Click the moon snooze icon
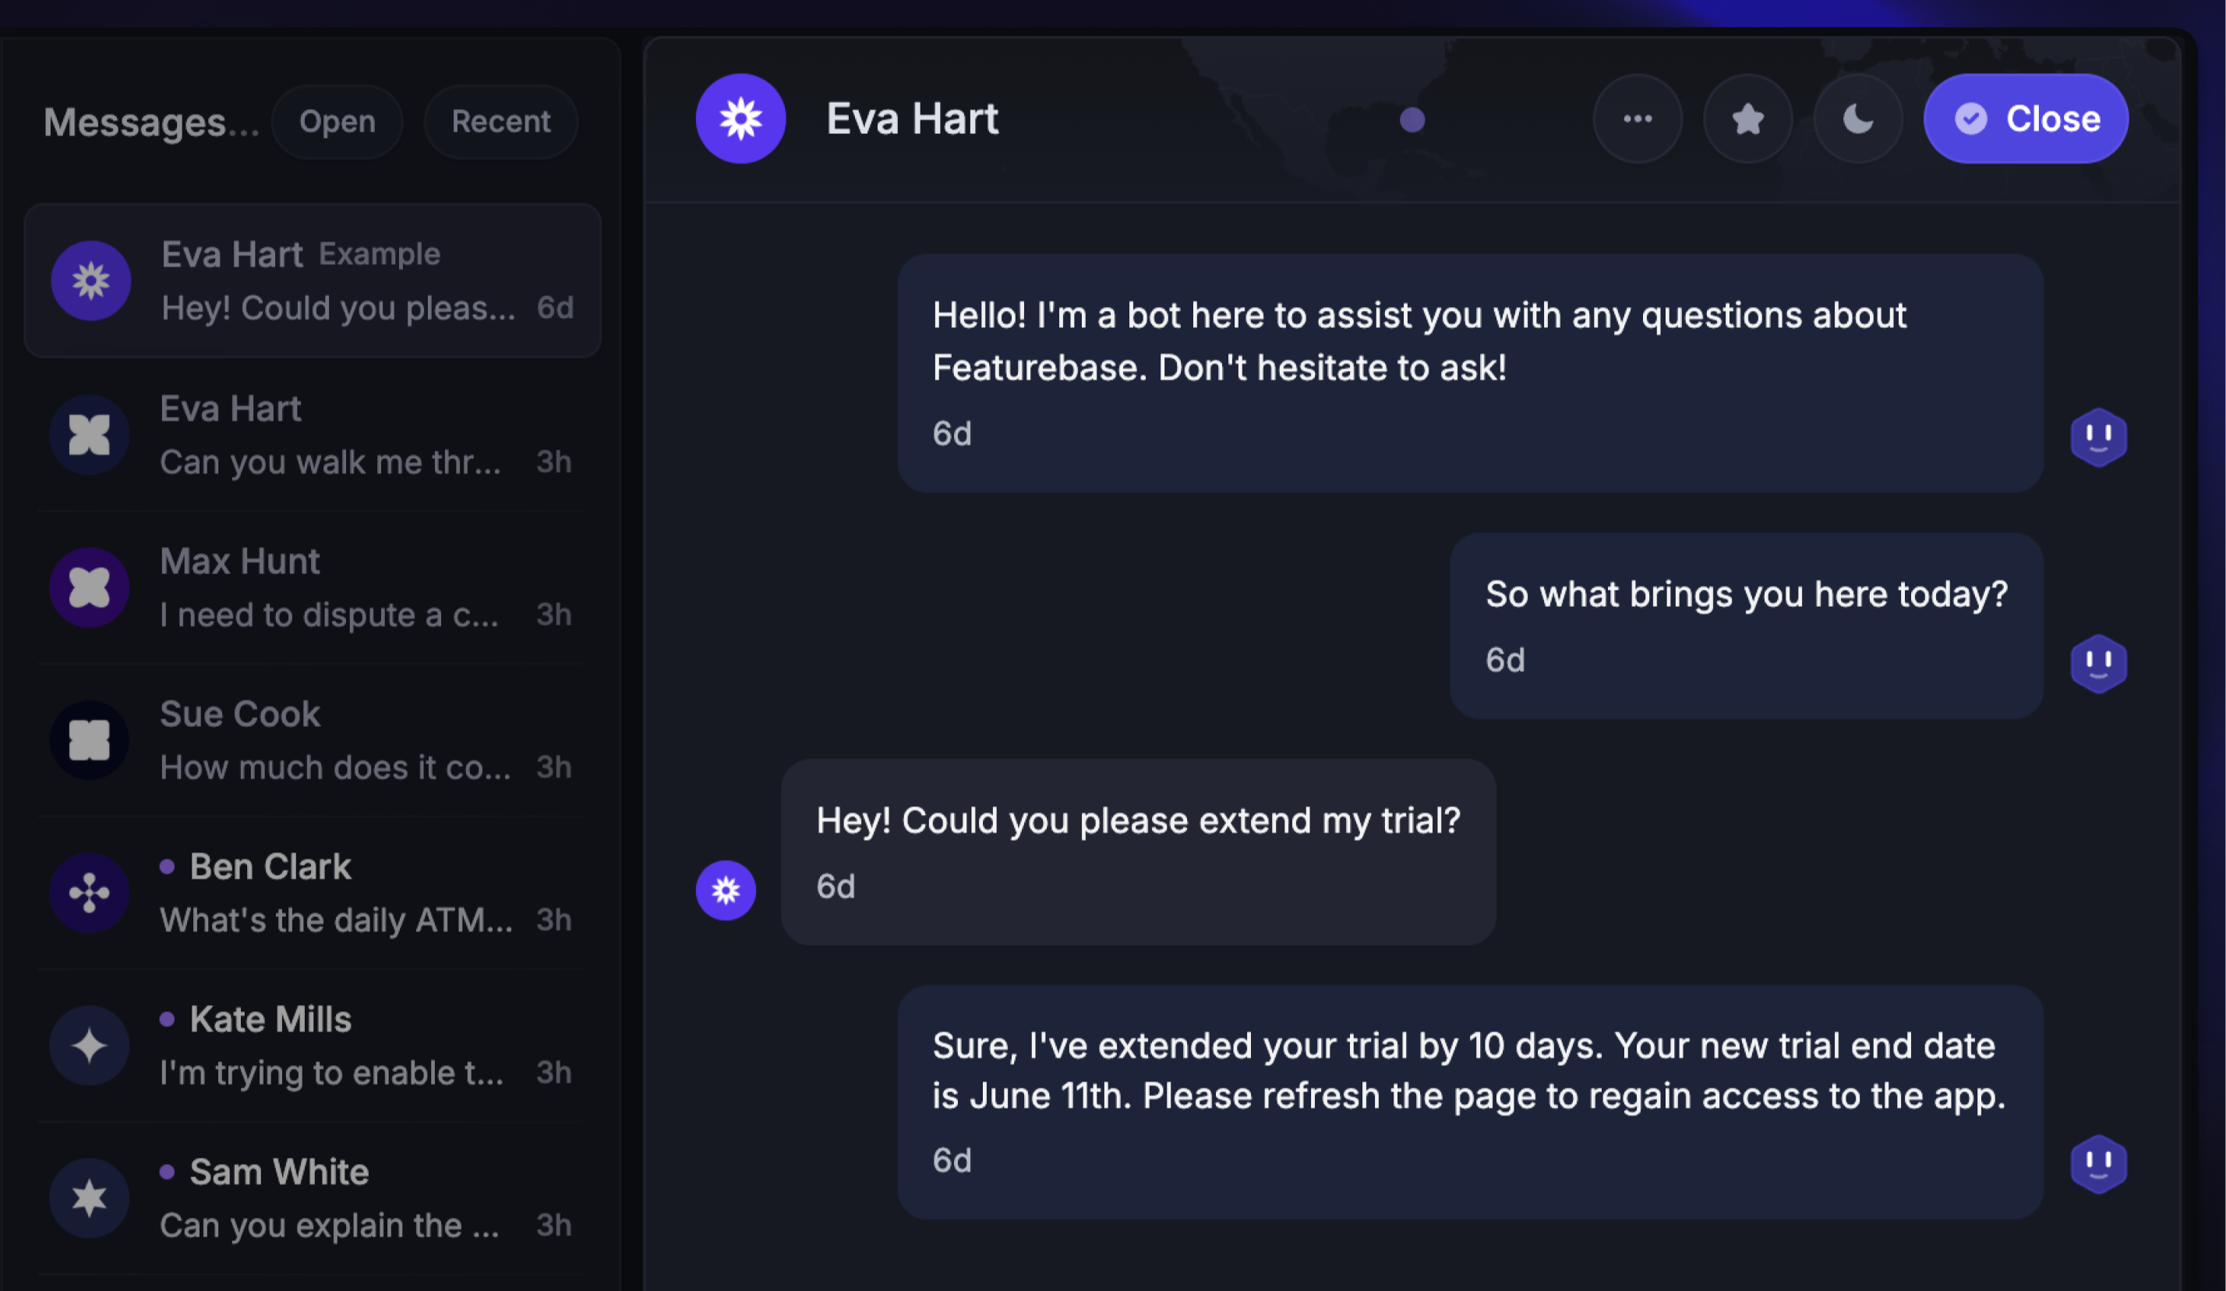This screenshot has height=1291, width=2226. 1857,119
